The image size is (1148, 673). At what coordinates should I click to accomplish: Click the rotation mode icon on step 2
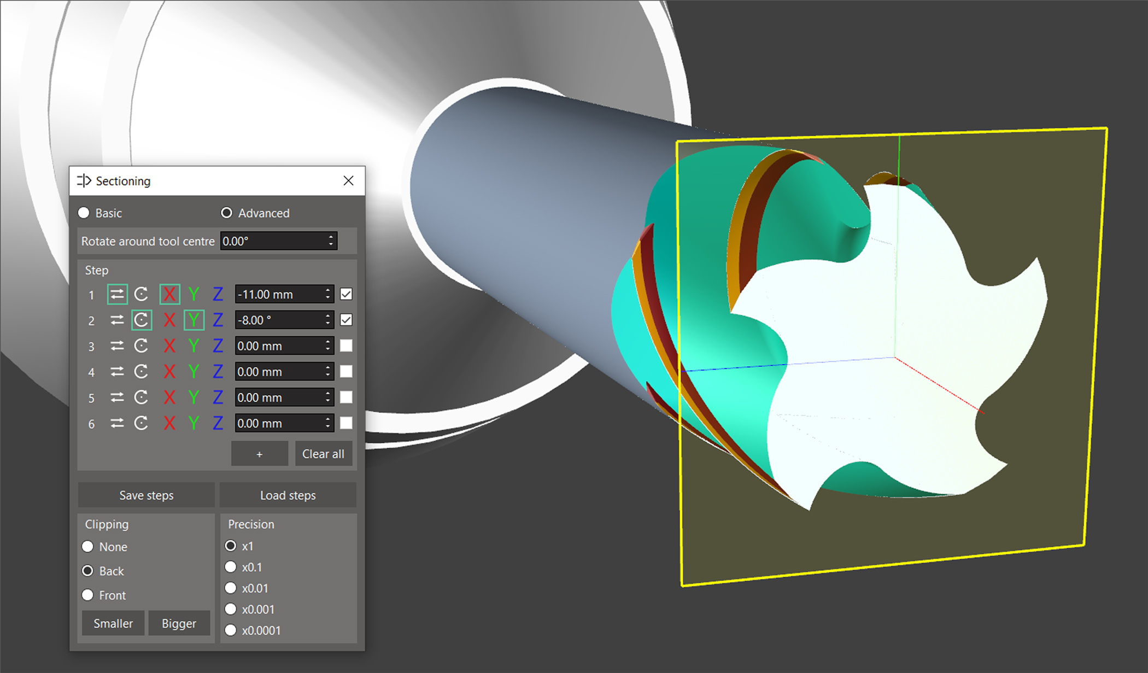coord(142,320)
